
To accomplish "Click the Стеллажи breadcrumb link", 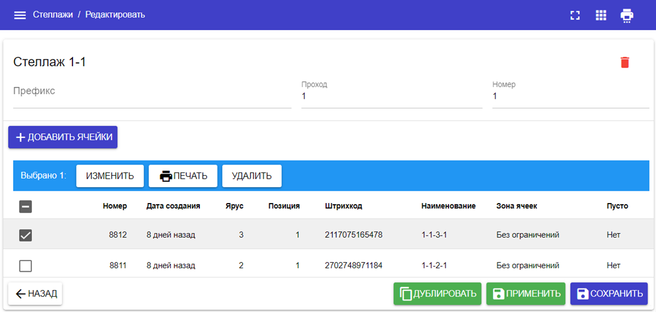I will (x=53, y=14).
